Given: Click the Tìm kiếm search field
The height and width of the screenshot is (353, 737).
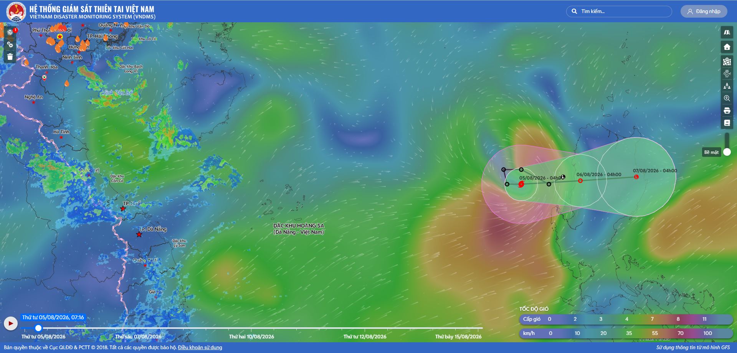Looking at the screenshot, I should click(619, 11).
